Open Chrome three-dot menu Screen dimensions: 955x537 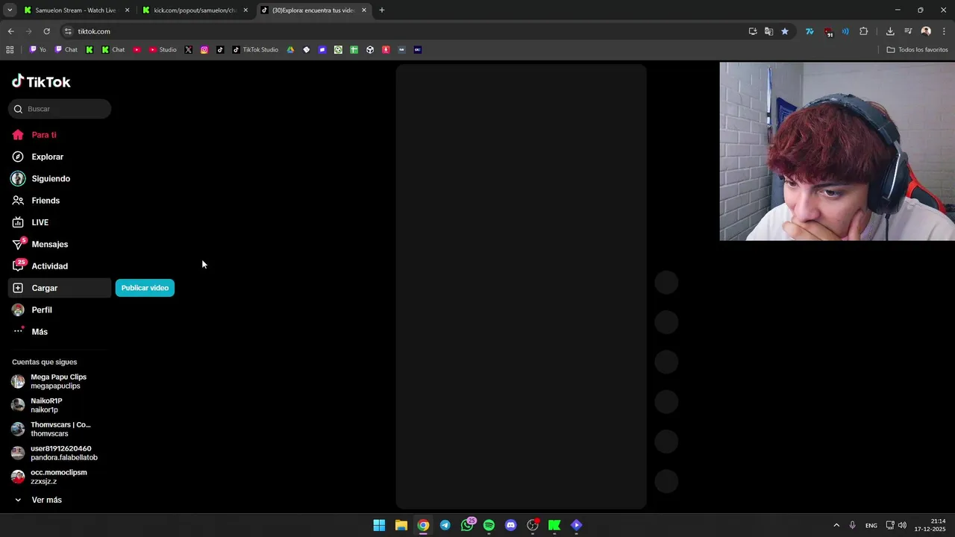[x=944, y=31]
